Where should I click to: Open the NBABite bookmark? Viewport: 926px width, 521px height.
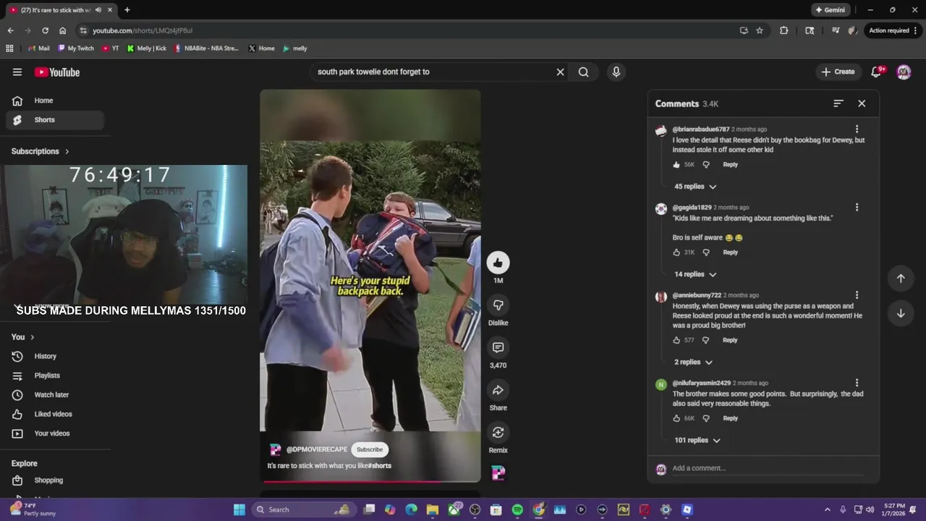[x=206, y=48]
